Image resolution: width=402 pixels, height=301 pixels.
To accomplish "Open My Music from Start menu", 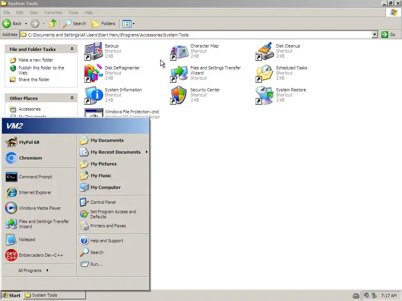I will point(113,176).
